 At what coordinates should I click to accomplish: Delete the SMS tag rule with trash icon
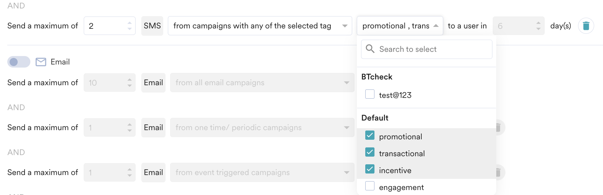(586, 26)
